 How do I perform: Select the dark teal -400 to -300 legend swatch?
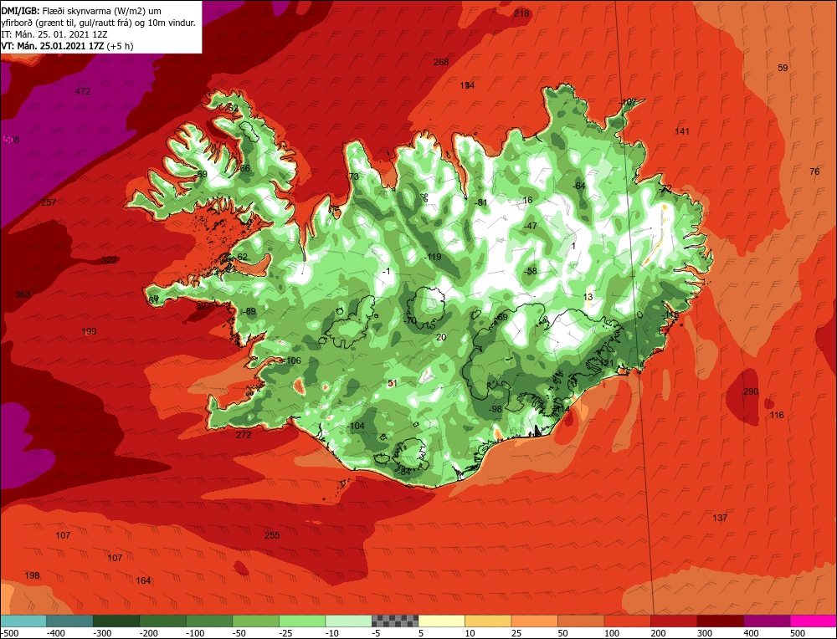pyautogui.click(x=69, y=621)
